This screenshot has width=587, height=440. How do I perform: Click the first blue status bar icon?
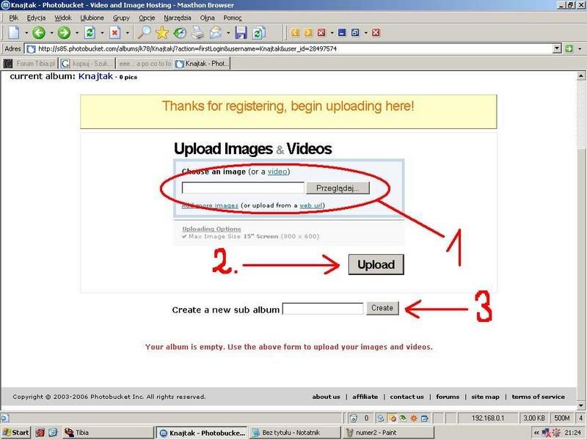coord(380,418)
